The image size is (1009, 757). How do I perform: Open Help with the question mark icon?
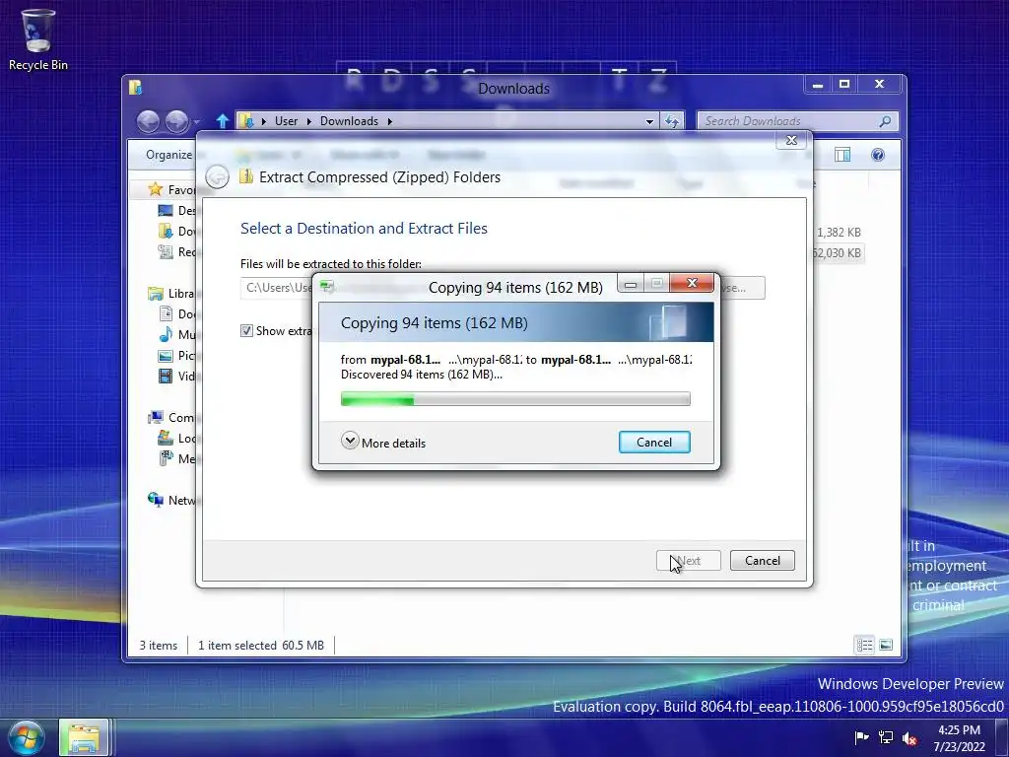point(878,155)
